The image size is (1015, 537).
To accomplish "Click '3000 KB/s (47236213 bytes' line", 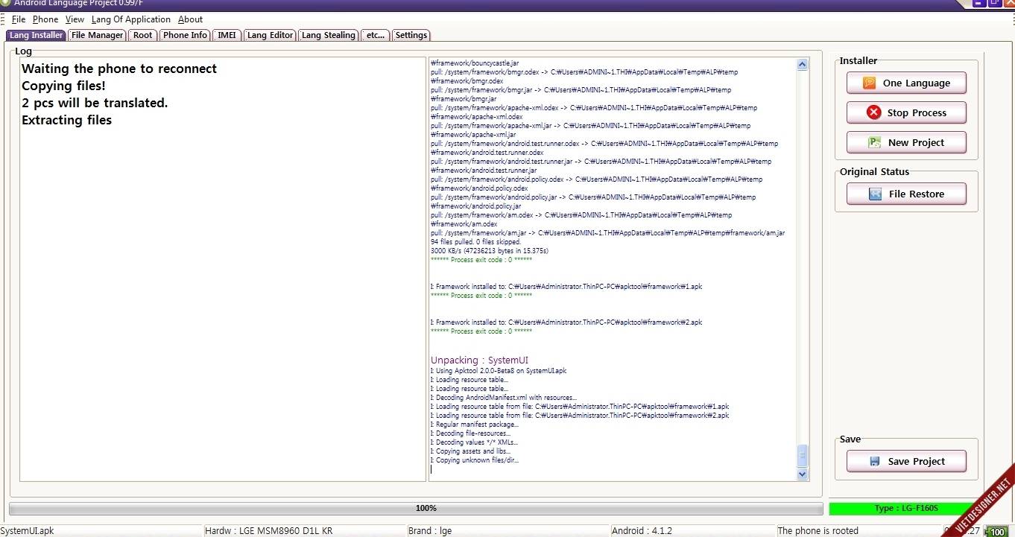I will (x=489, y=251).
